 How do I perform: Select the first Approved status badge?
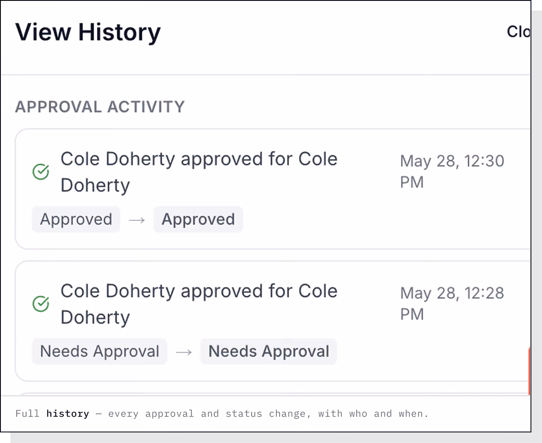pos(76,219)
